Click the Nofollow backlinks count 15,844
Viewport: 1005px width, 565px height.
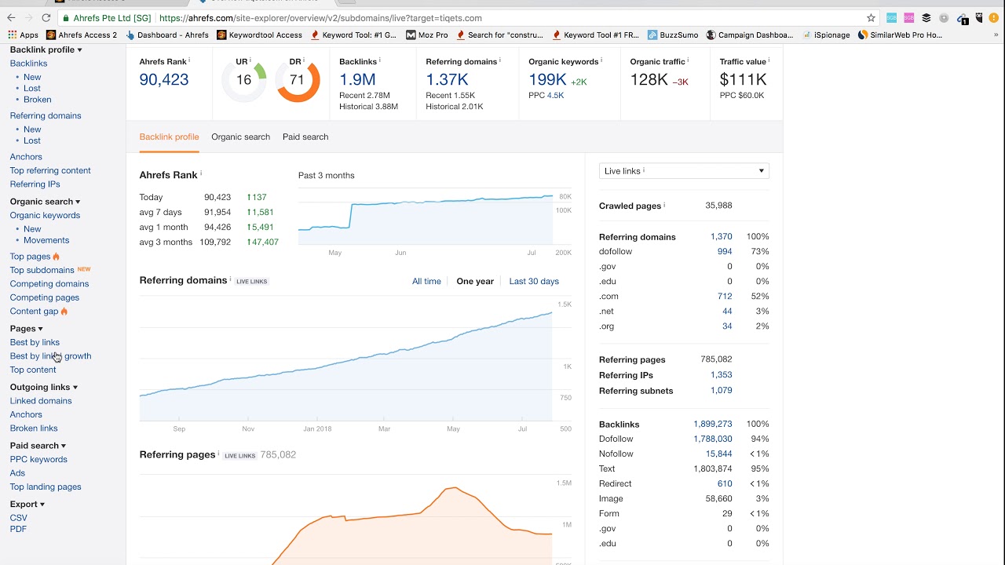[719, 454]
